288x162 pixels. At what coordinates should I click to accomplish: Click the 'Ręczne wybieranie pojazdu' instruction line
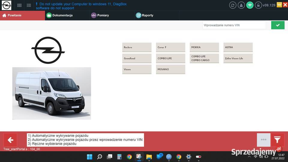pyautogui.click(x=52, y=144)
